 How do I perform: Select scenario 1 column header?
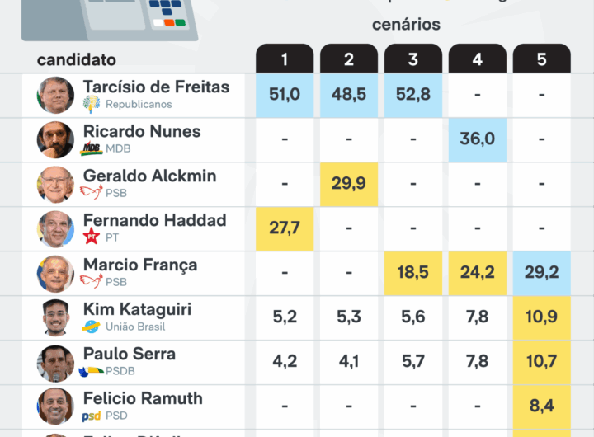tap(285, 59)
